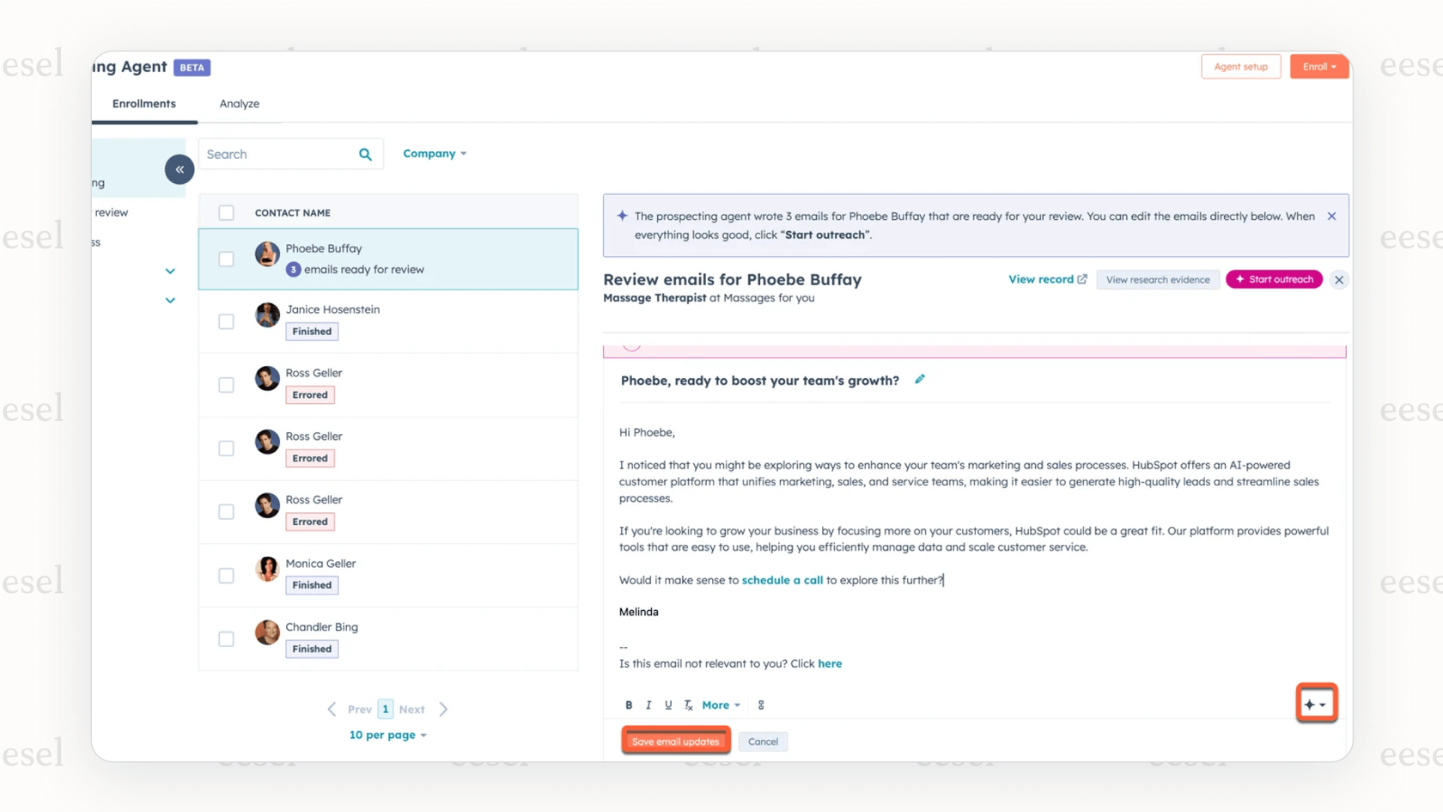Image resolution: width=1443 pixels, height=812 pixels.
Task: Collapse the left sidebar with the double-chevron
Action: click(179, 169)
